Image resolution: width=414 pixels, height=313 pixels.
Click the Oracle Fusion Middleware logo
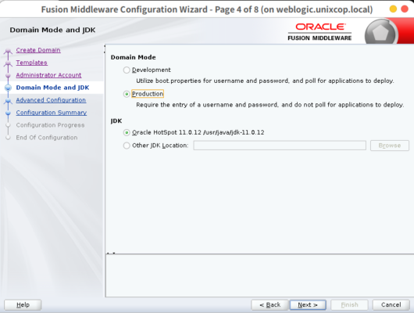tap(319, 32)
